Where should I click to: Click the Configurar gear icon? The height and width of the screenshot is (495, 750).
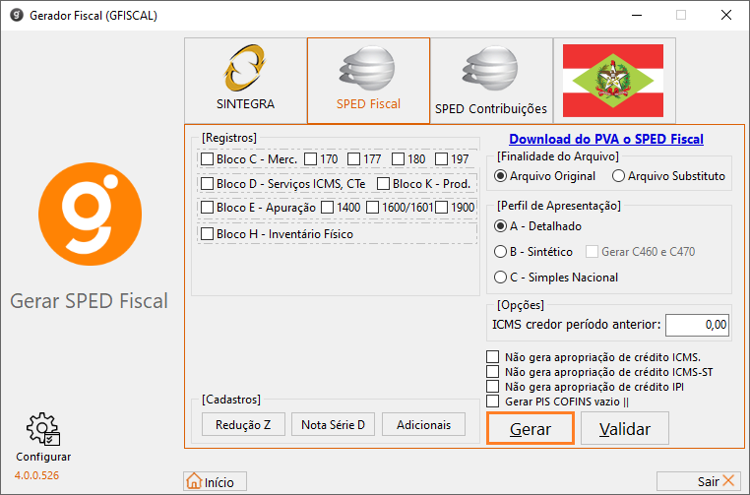(x=43, y=429)
